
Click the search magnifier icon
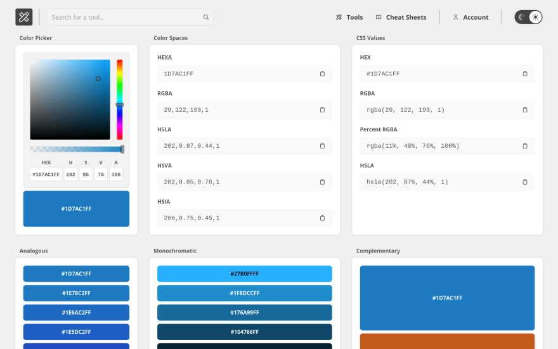tap(206, 17)
